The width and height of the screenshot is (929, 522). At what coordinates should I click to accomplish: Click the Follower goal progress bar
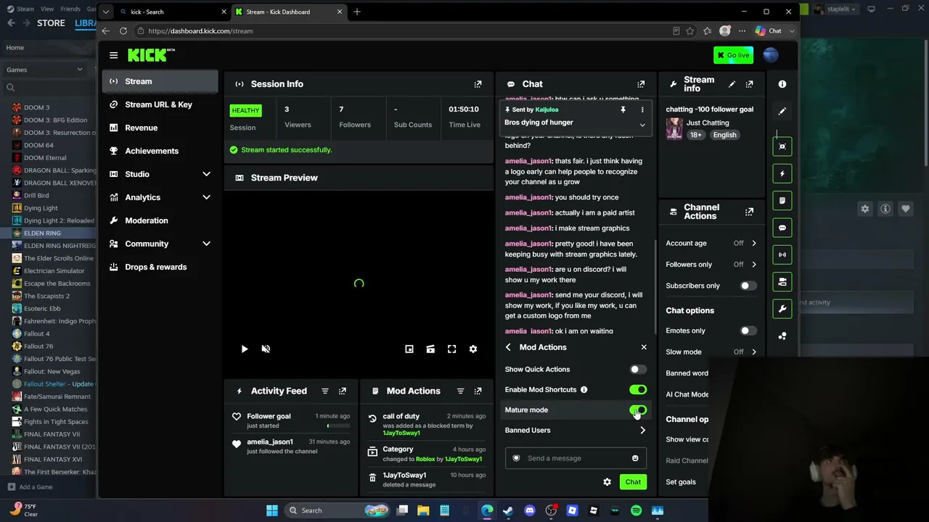pyautogui.click(x=338, y=426)
